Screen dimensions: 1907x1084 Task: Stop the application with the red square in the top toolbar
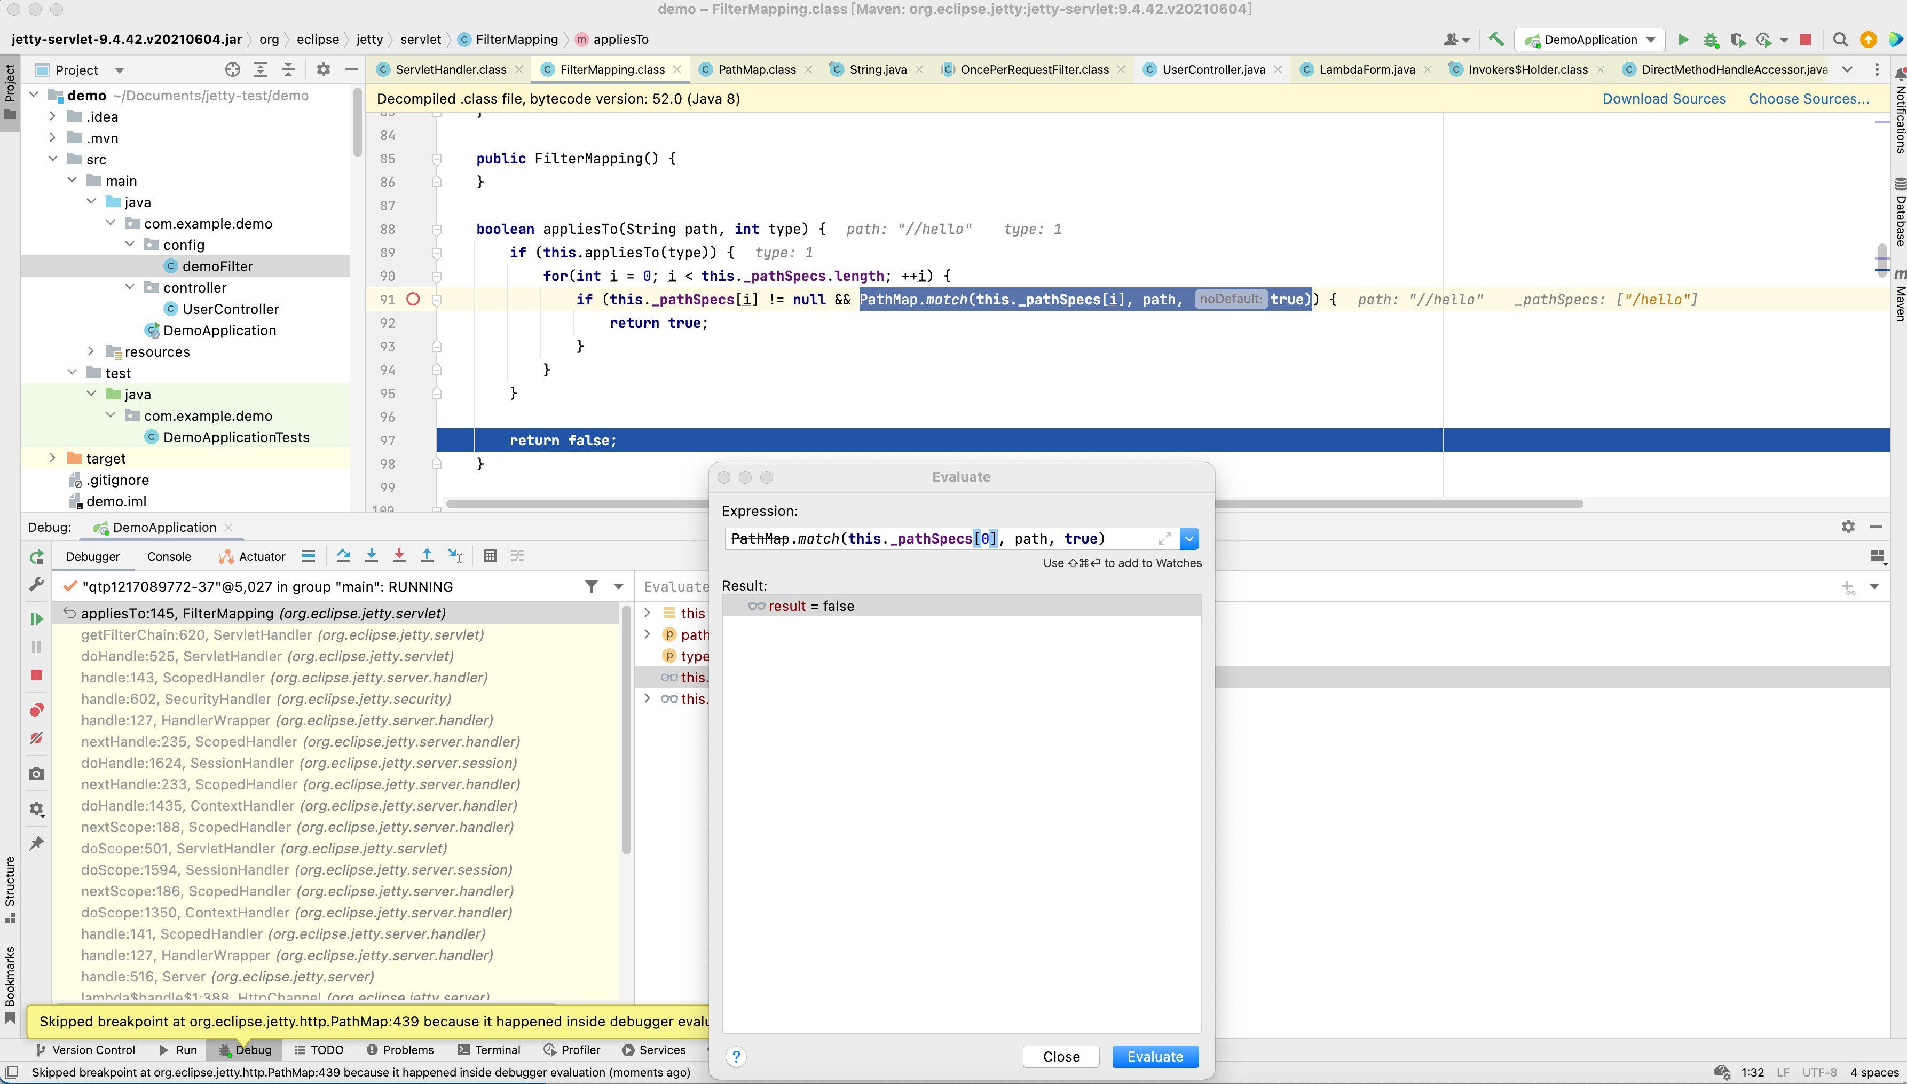[1805, 40]
